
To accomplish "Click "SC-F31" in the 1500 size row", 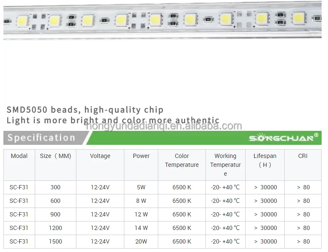I will click(19, 241).
